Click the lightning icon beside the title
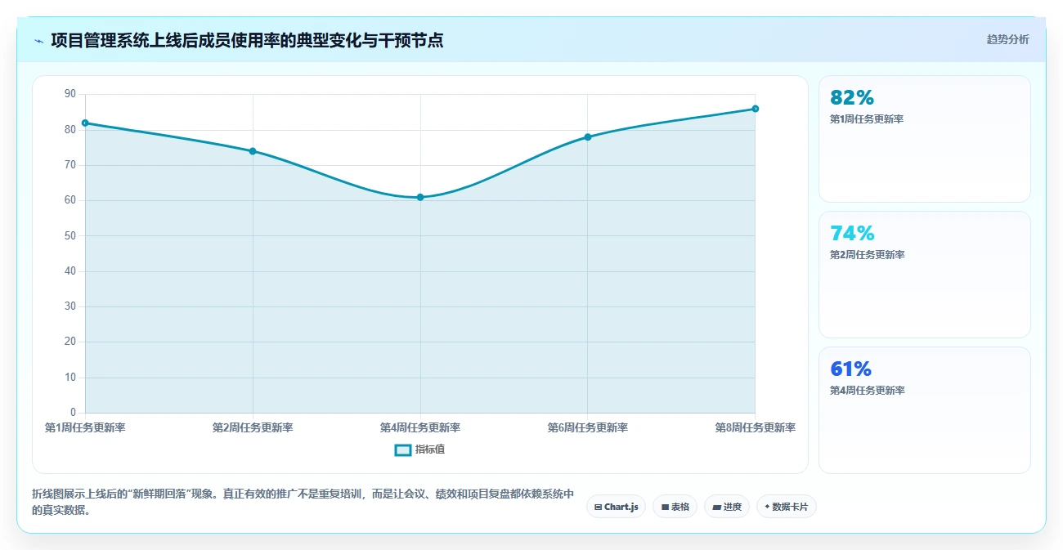1063x550 pixels. tap(38, 40)
